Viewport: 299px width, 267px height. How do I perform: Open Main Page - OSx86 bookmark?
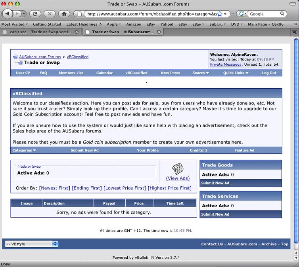(266, 25)
